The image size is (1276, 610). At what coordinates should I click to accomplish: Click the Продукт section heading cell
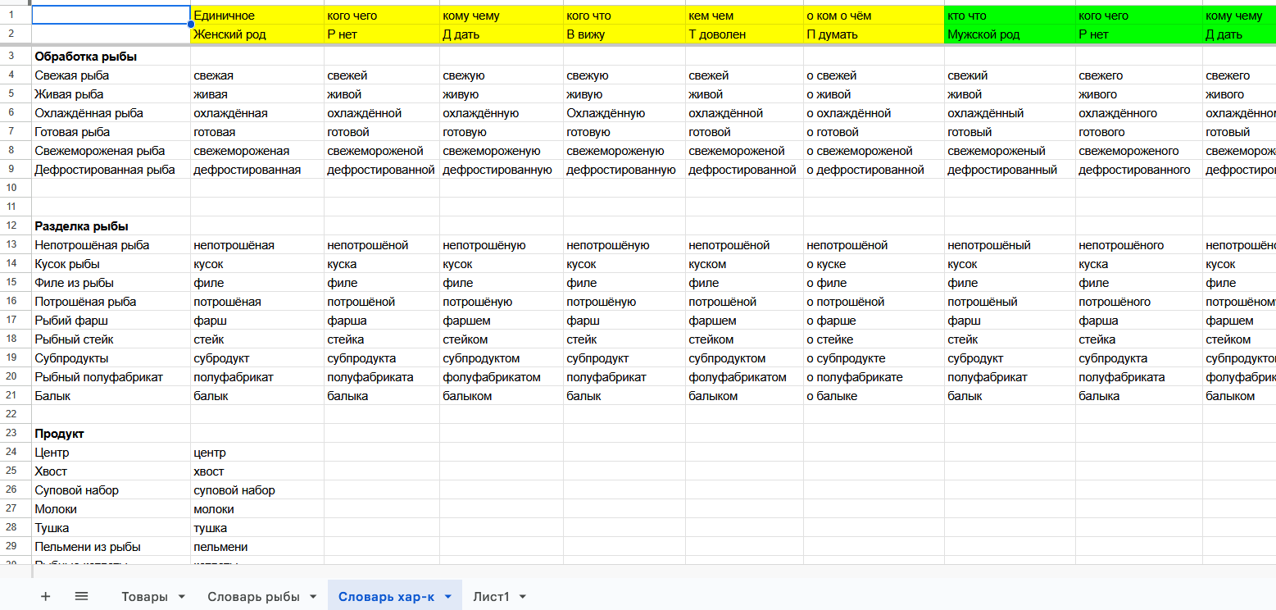[111, 434]
